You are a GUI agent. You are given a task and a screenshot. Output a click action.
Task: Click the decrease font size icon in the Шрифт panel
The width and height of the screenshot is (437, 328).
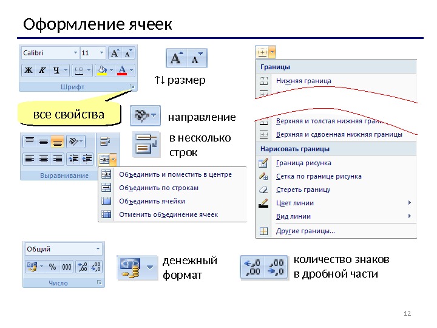[x=128, y=53]
